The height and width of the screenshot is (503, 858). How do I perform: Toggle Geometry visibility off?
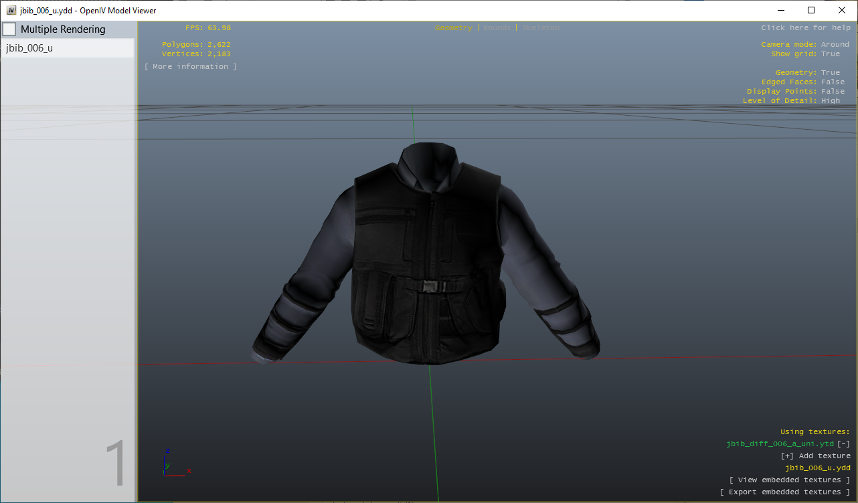coord(830,72)
